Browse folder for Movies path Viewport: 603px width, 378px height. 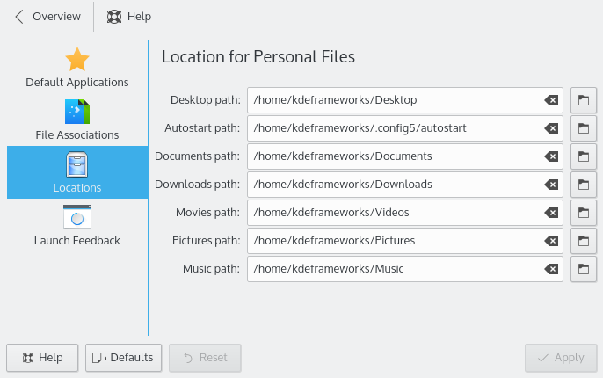(x=584, y=213)
